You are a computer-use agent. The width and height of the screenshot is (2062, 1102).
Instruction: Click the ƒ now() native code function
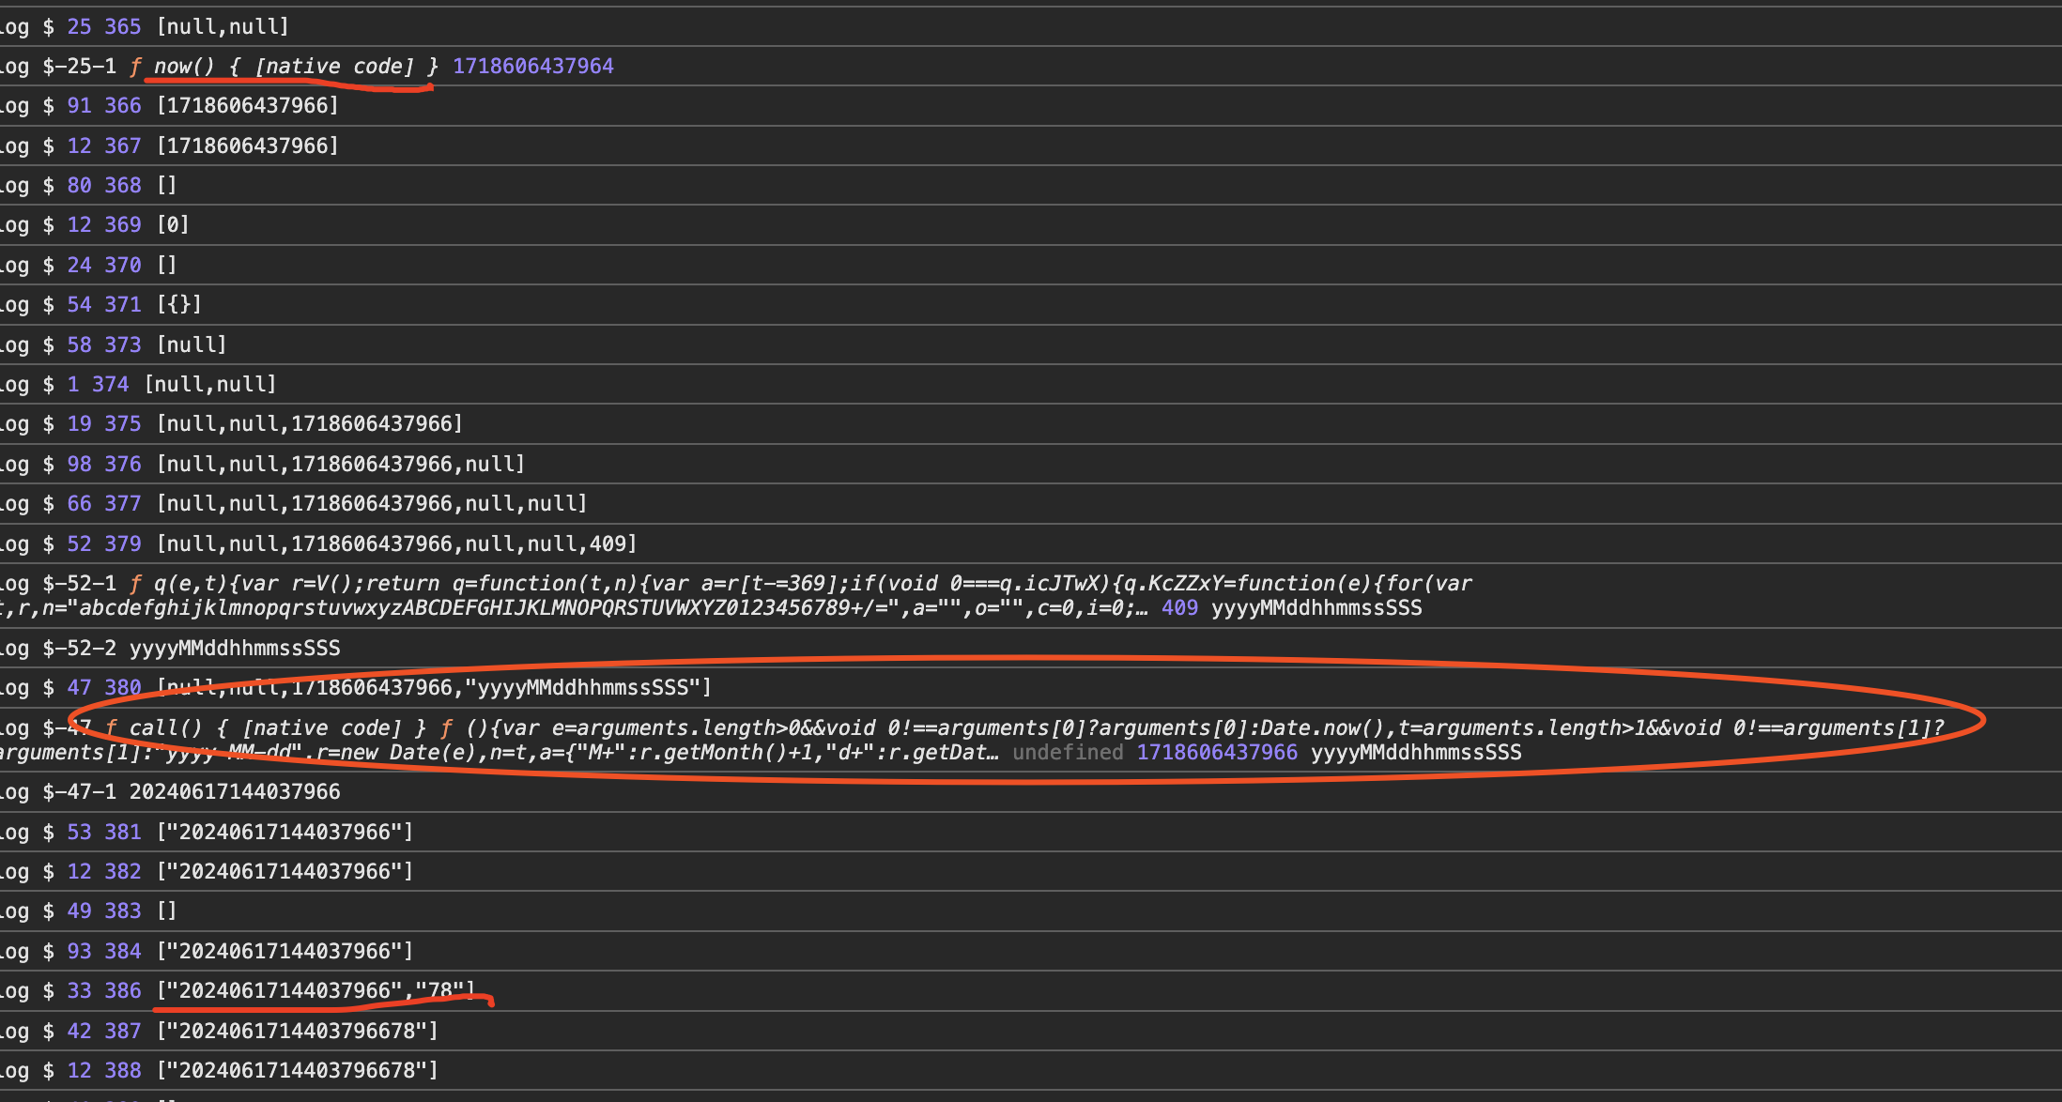pos(284,67)
